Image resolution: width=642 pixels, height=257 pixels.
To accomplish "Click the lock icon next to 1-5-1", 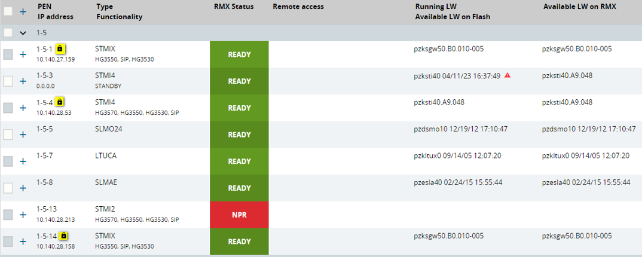I will (x=60, y=48).
